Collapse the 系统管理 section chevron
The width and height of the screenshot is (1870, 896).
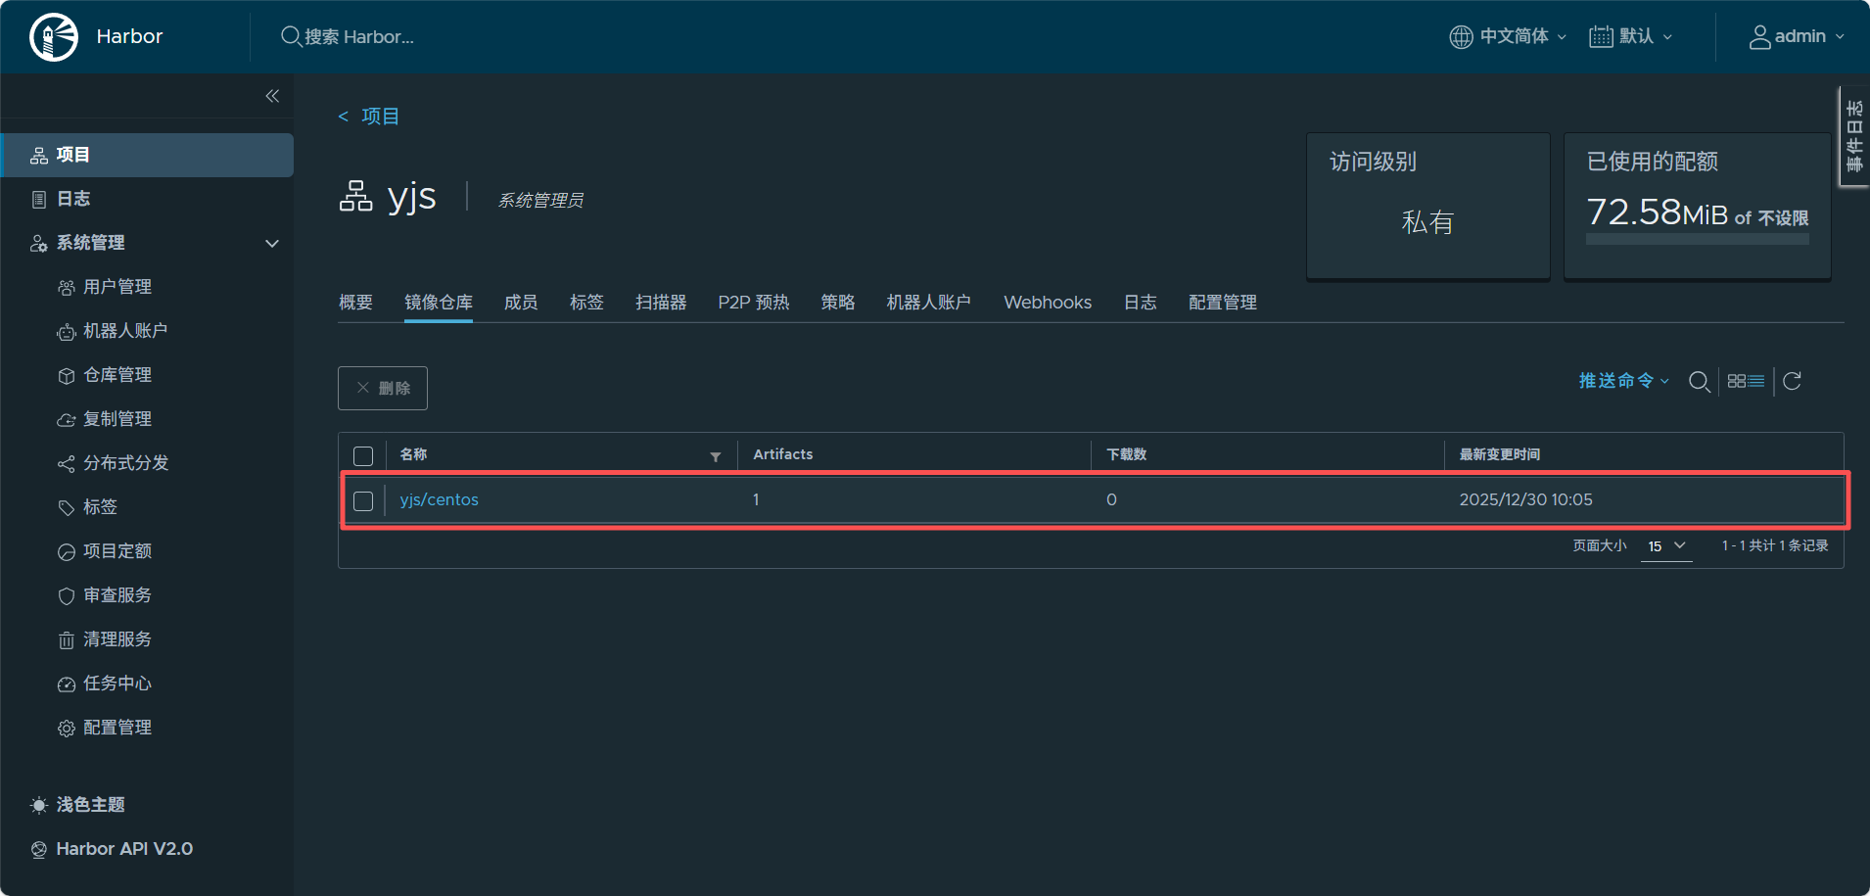[x=272, y=243]
